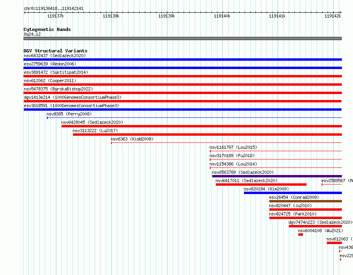The image size is (353, 275).
Task: Select dgv7474n223 (Sedlazeck2020) label
Action: pos(320,222)
